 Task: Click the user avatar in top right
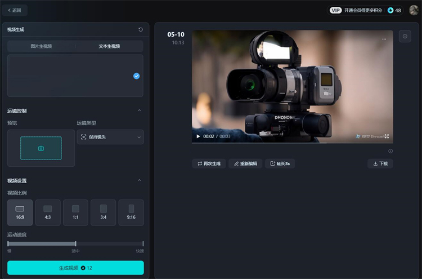(414, 10)
